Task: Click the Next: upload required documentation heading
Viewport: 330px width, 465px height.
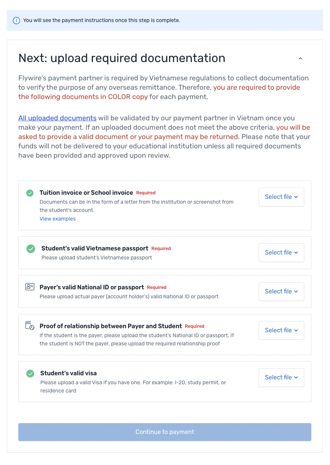Action: 122,58
